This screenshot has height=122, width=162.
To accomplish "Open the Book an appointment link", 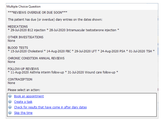I will [x=29, y=96].
